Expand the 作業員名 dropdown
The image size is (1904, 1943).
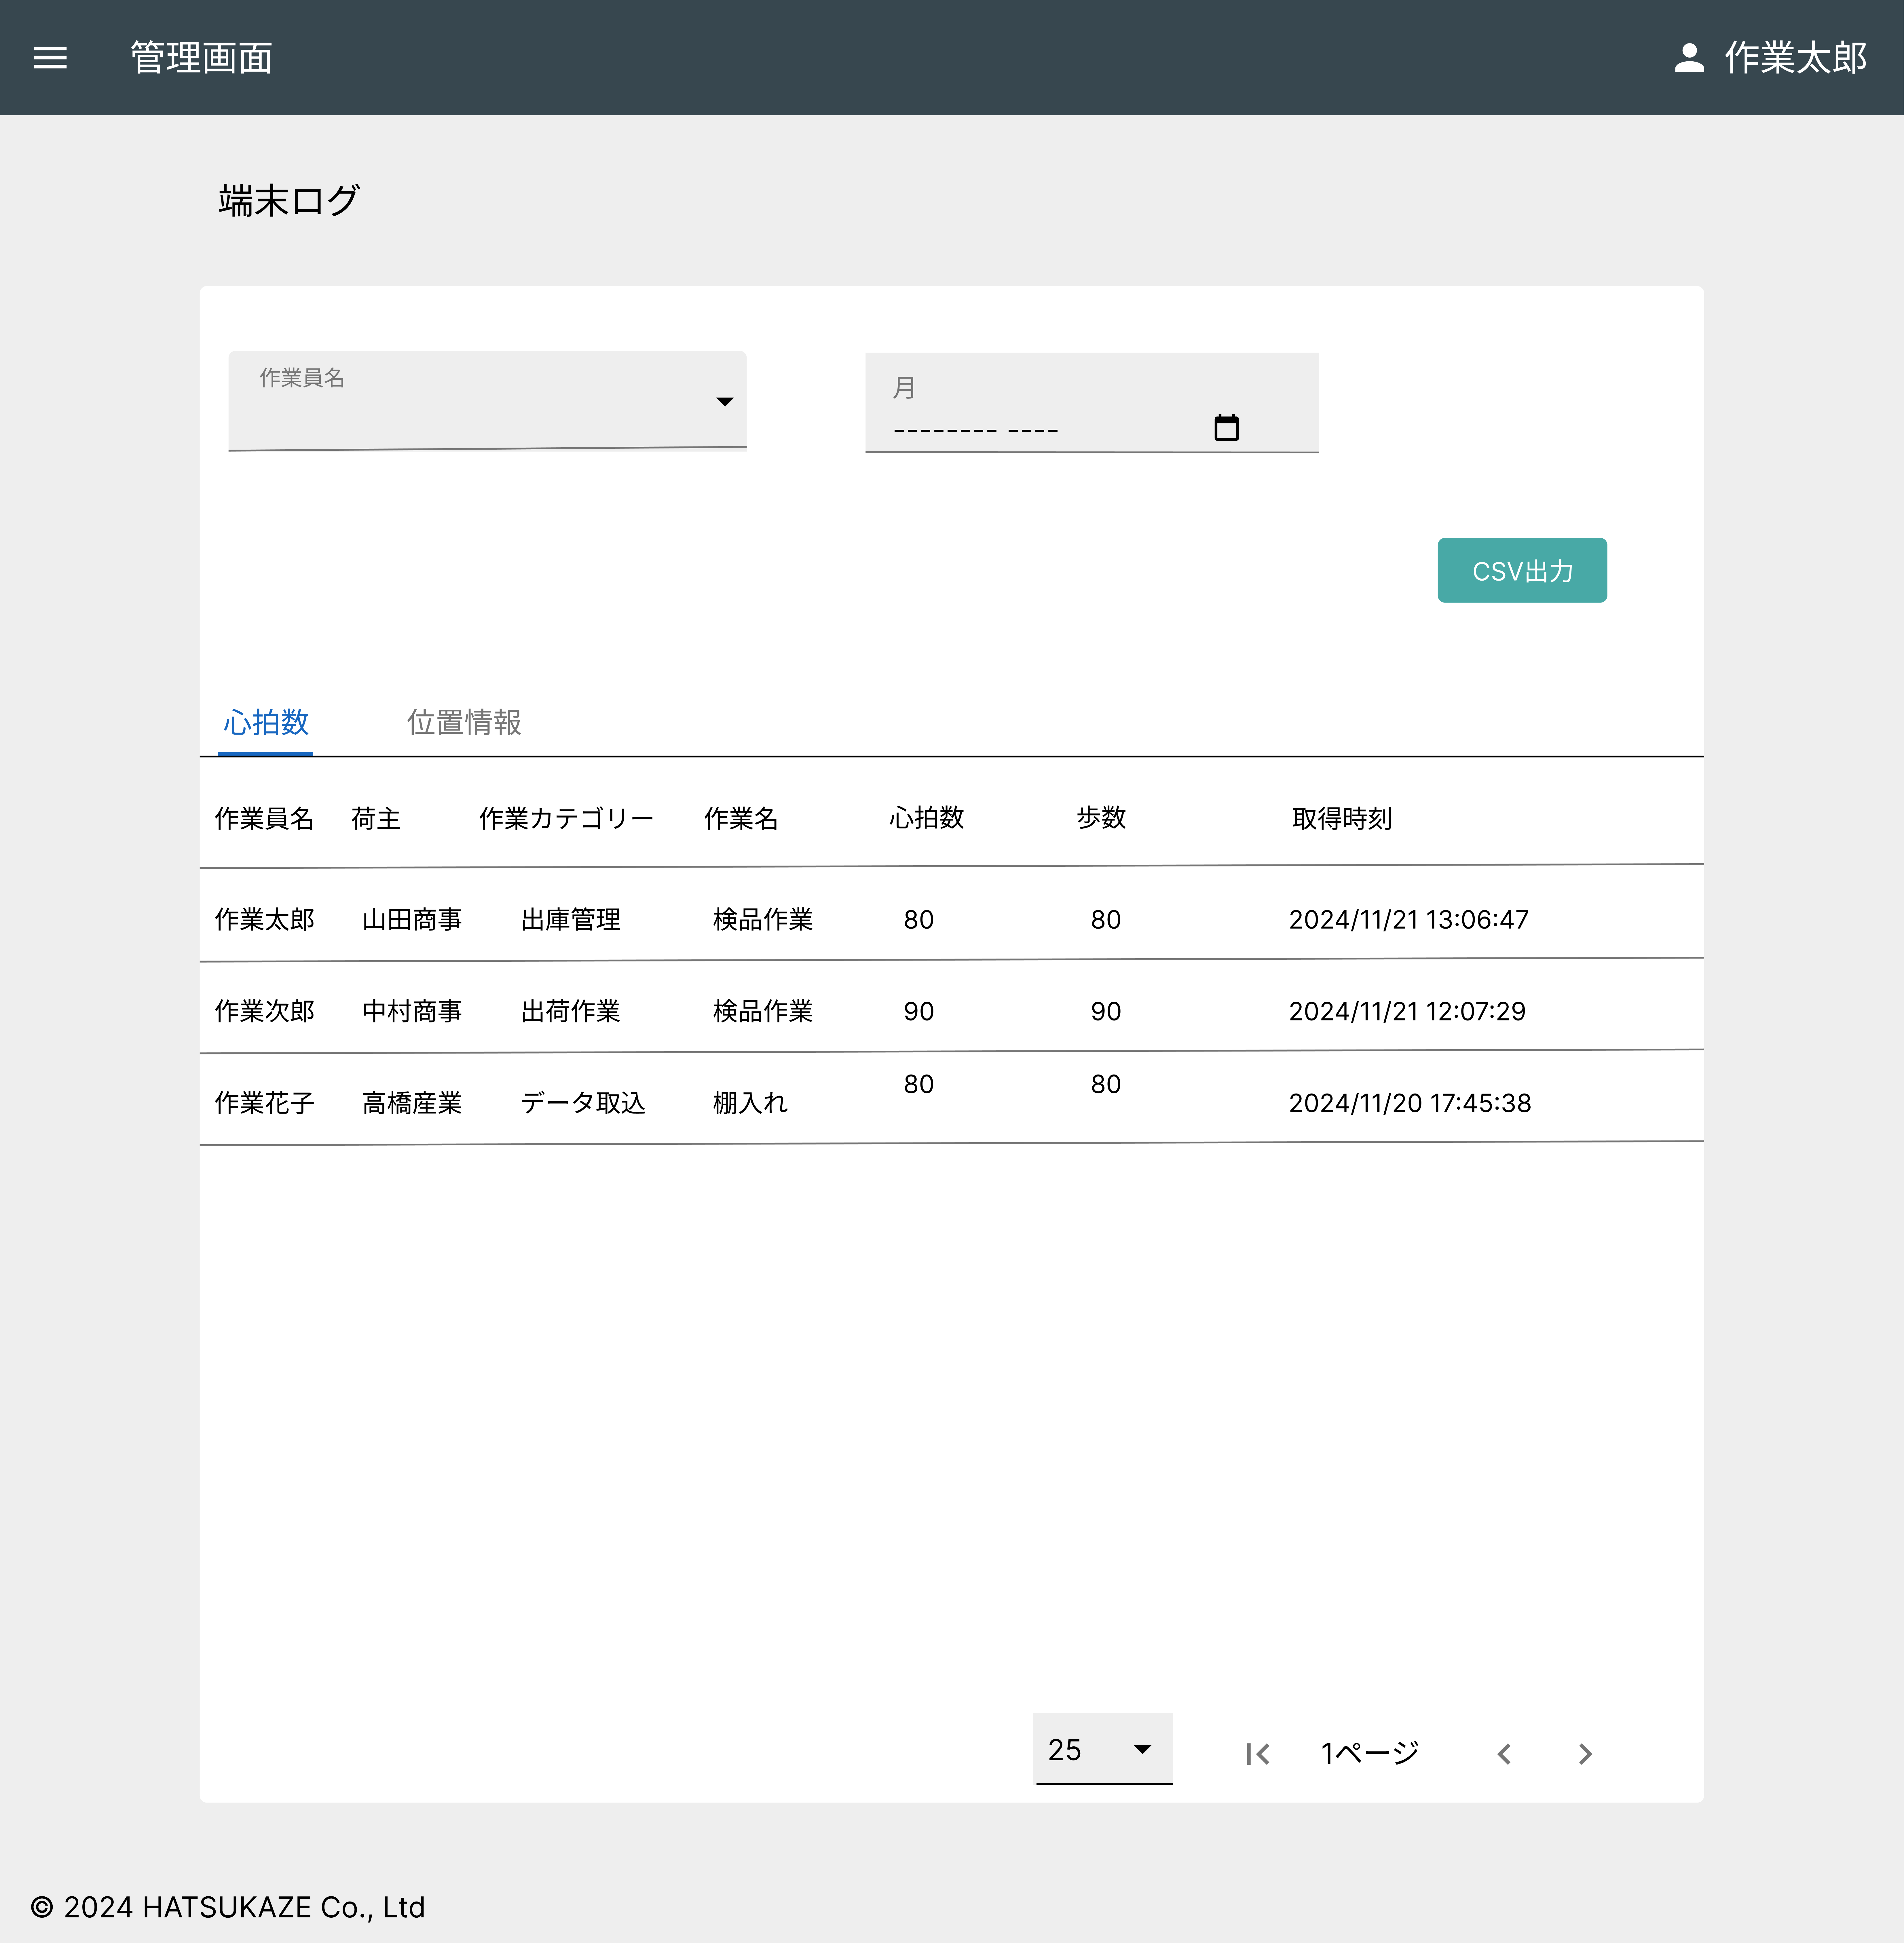point(487,401)
